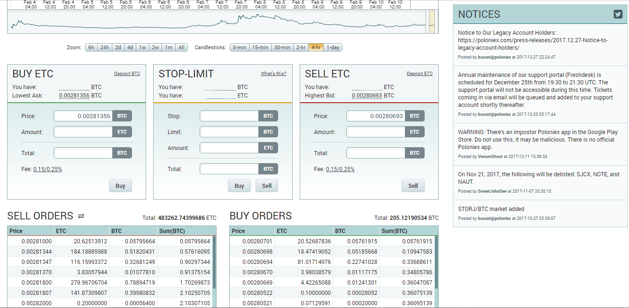Click Highest Bid value 0.00280693
The image size is (629, 308).
367,96
